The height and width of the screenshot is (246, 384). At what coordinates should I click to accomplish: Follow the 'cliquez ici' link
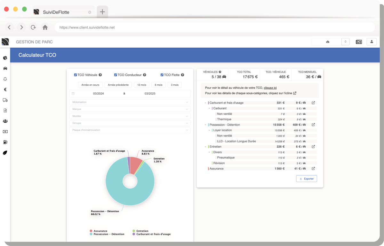[x=270, y=88]
